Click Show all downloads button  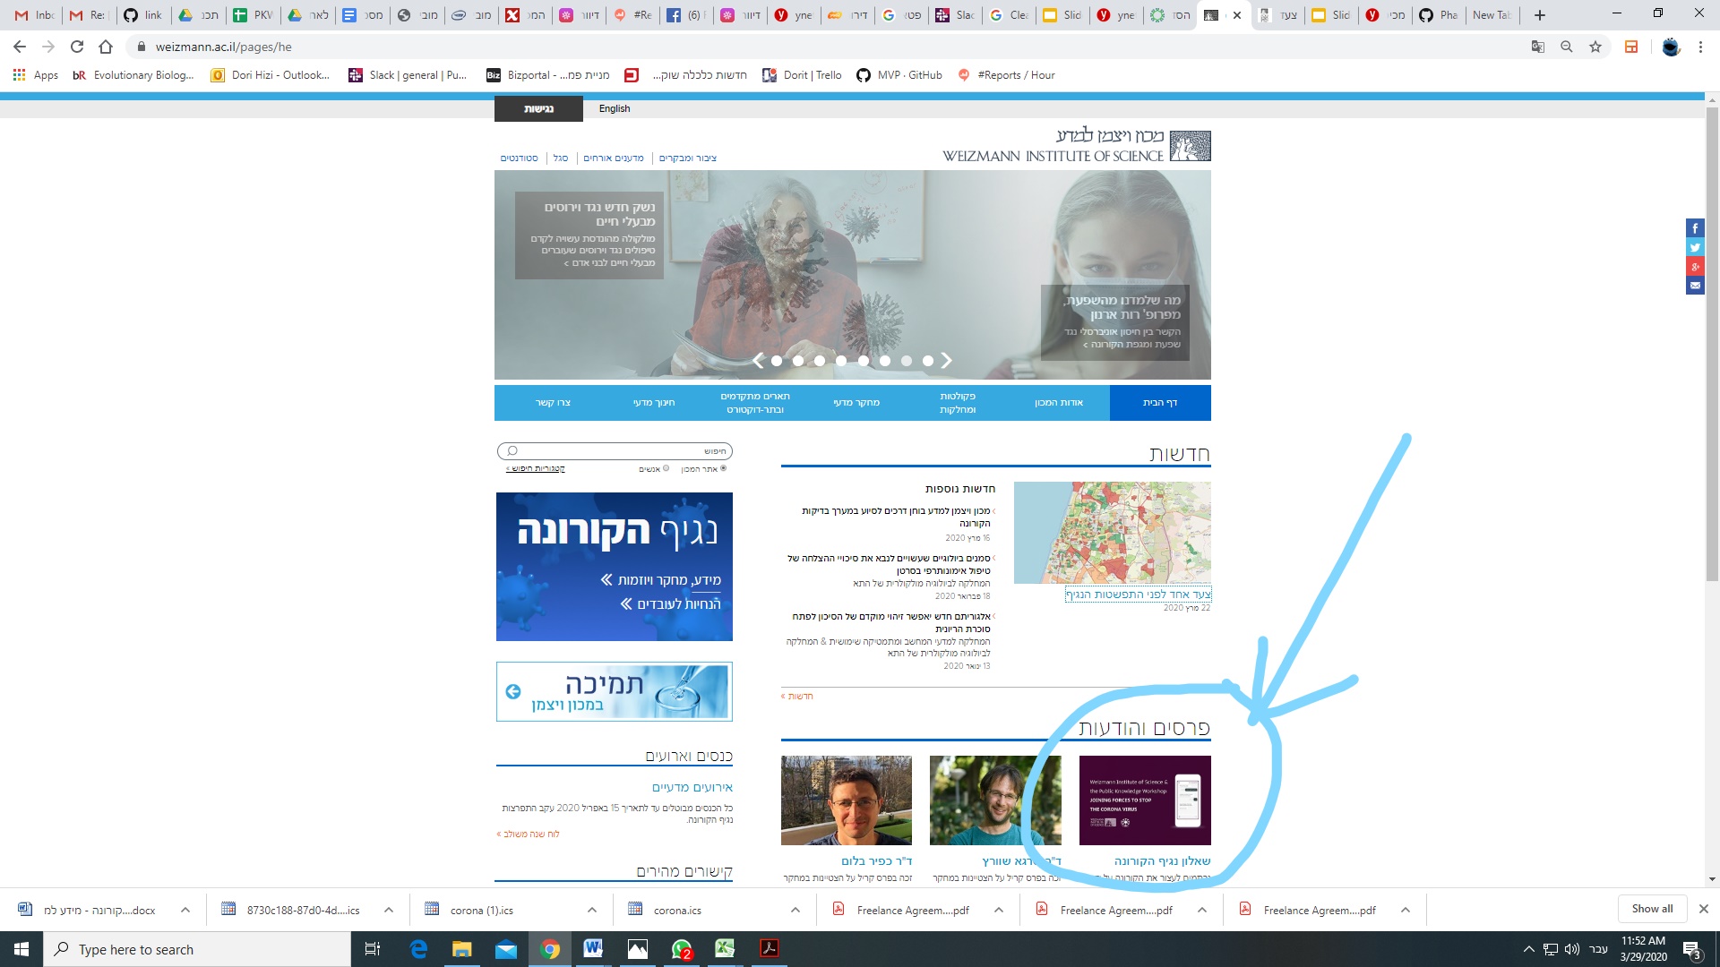[1652, 909]
